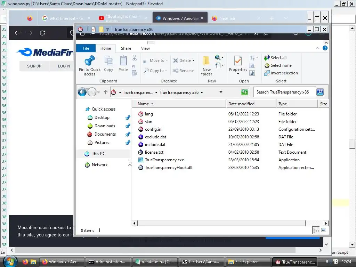Click the Select all option

[275, 58]
